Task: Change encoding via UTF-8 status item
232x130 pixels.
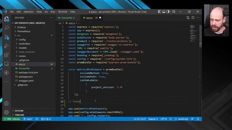Action: 163,119
